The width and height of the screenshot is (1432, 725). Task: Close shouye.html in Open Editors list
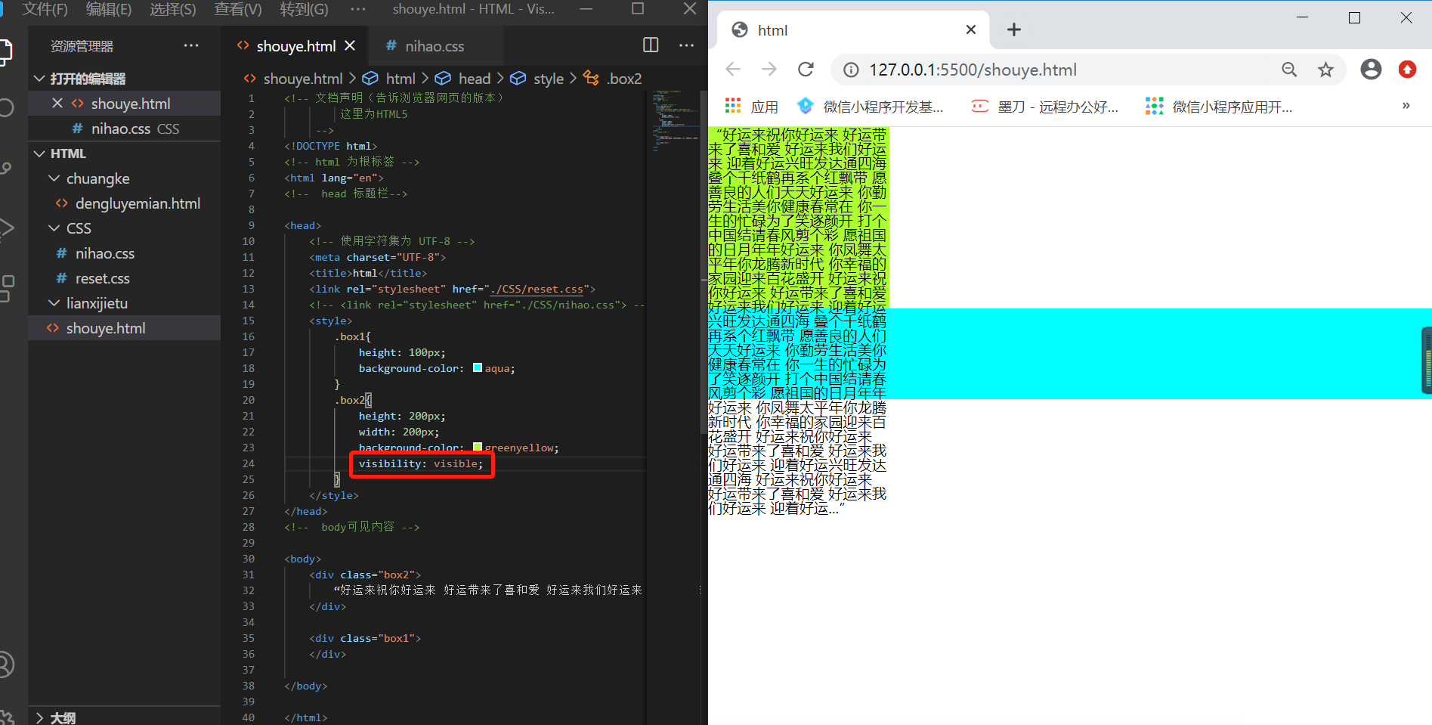57,103
